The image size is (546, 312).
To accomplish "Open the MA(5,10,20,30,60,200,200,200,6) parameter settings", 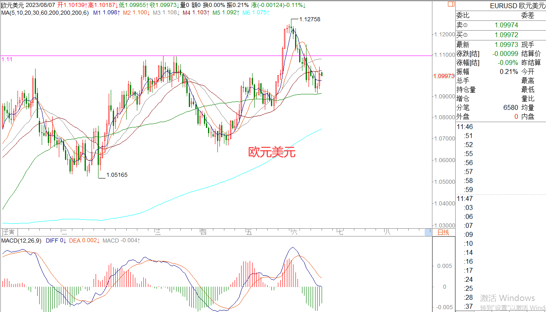I will [x=45, y=13].
